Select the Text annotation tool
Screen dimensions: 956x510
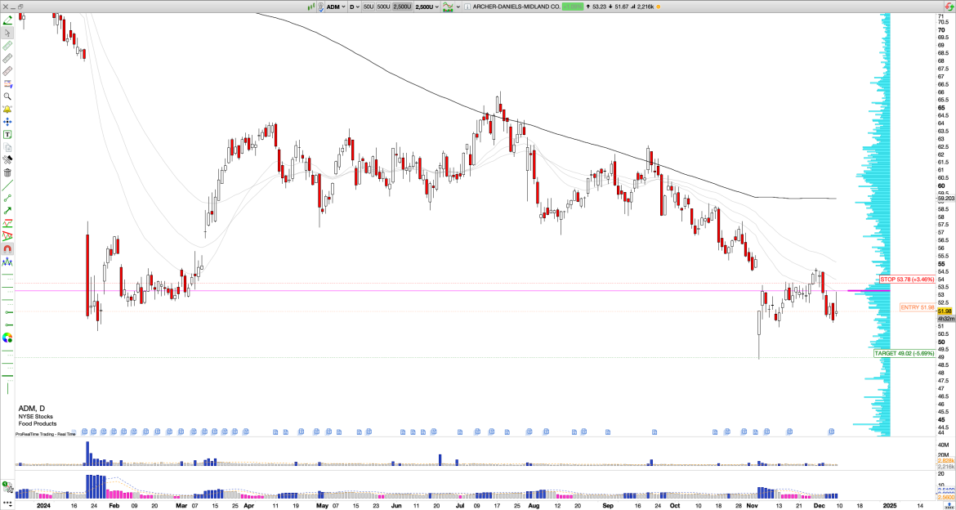tap(7, 133)
